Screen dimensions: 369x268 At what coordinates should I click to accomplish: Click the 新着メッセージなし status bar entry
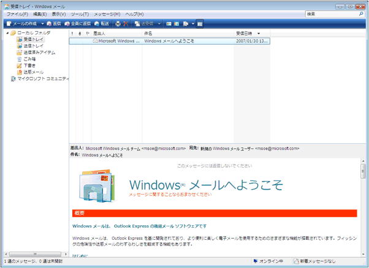tap(315, 261)
